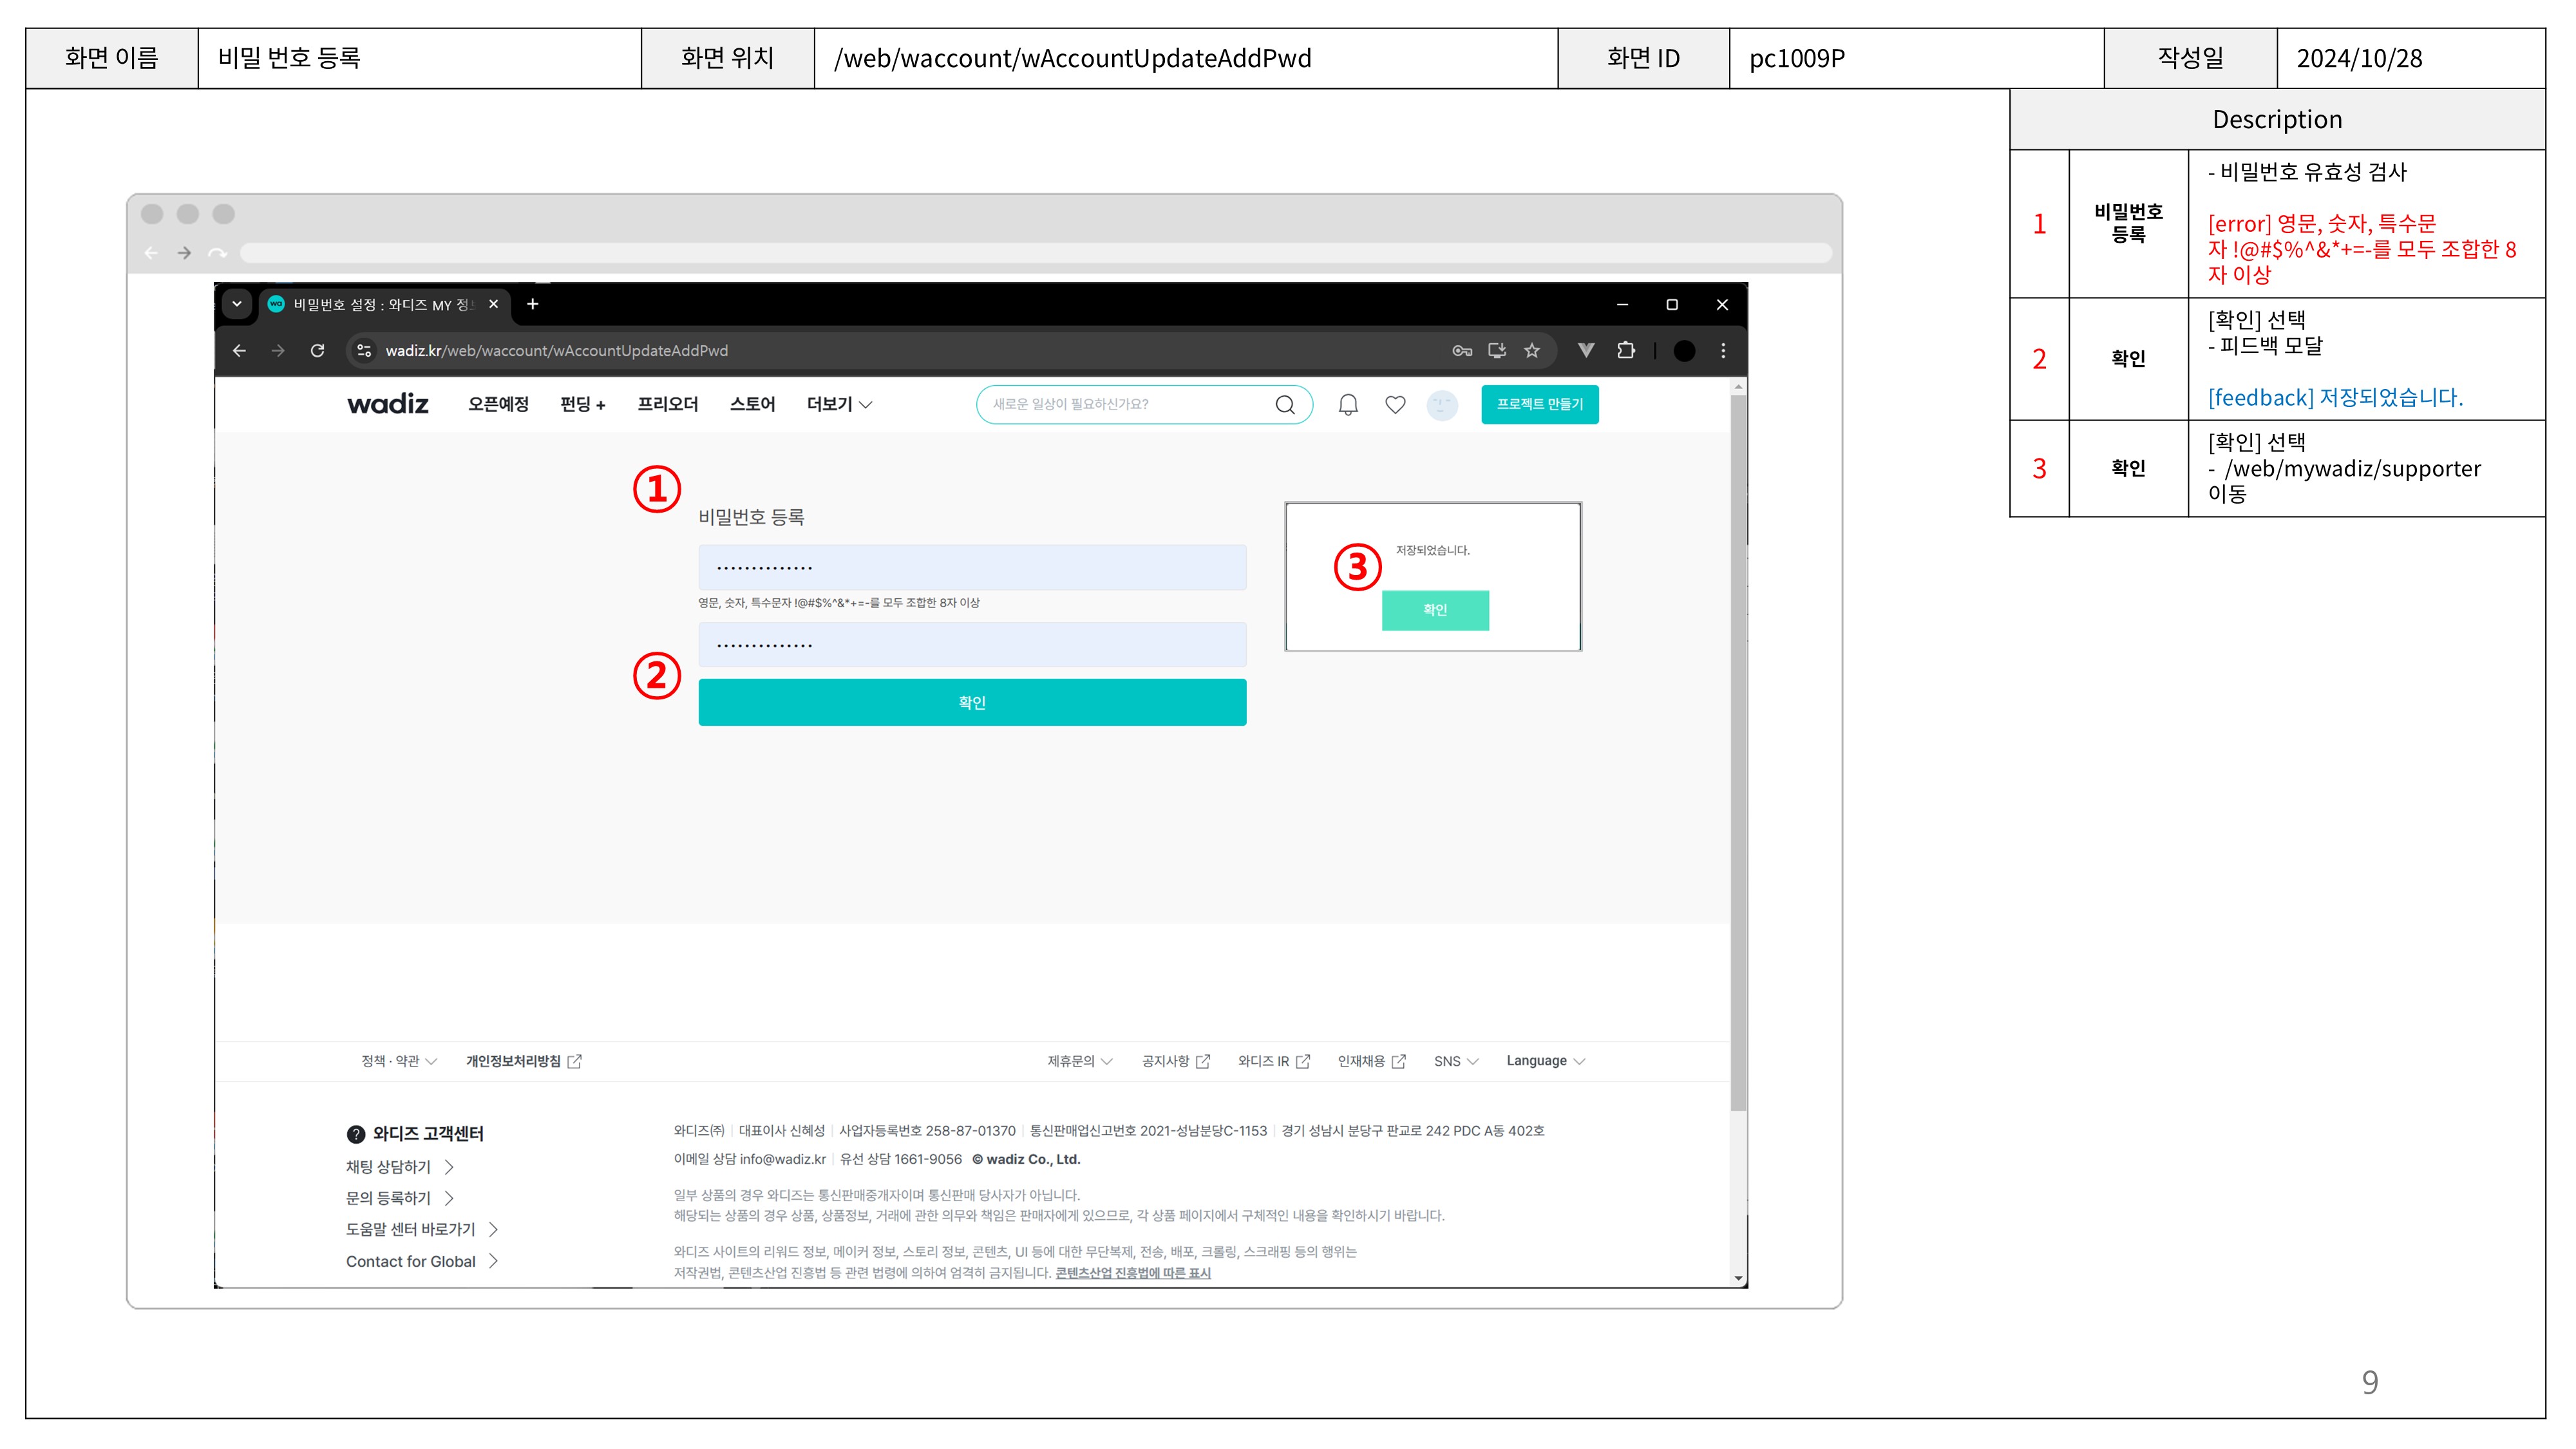Expand the SNS dropdown in footer
The width and height of the screenshot is (2576, 1449).
(x=1455, y=1061)
